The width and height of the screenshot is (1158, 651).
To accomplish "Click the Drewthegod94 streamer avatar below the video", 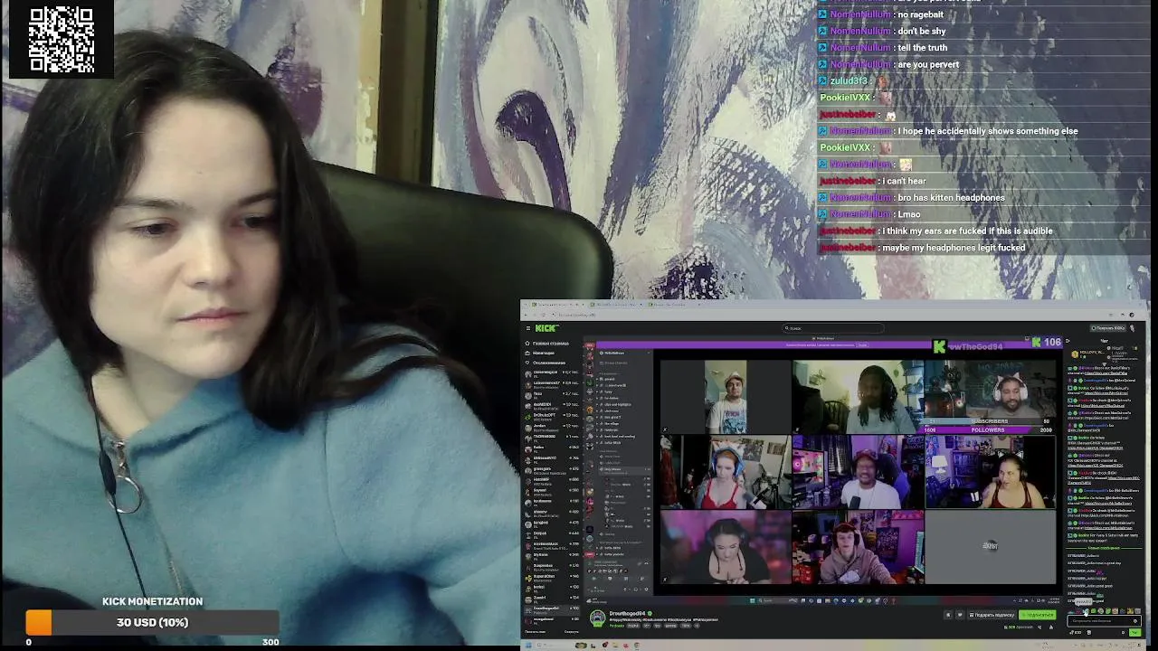I will coord(597,618).
